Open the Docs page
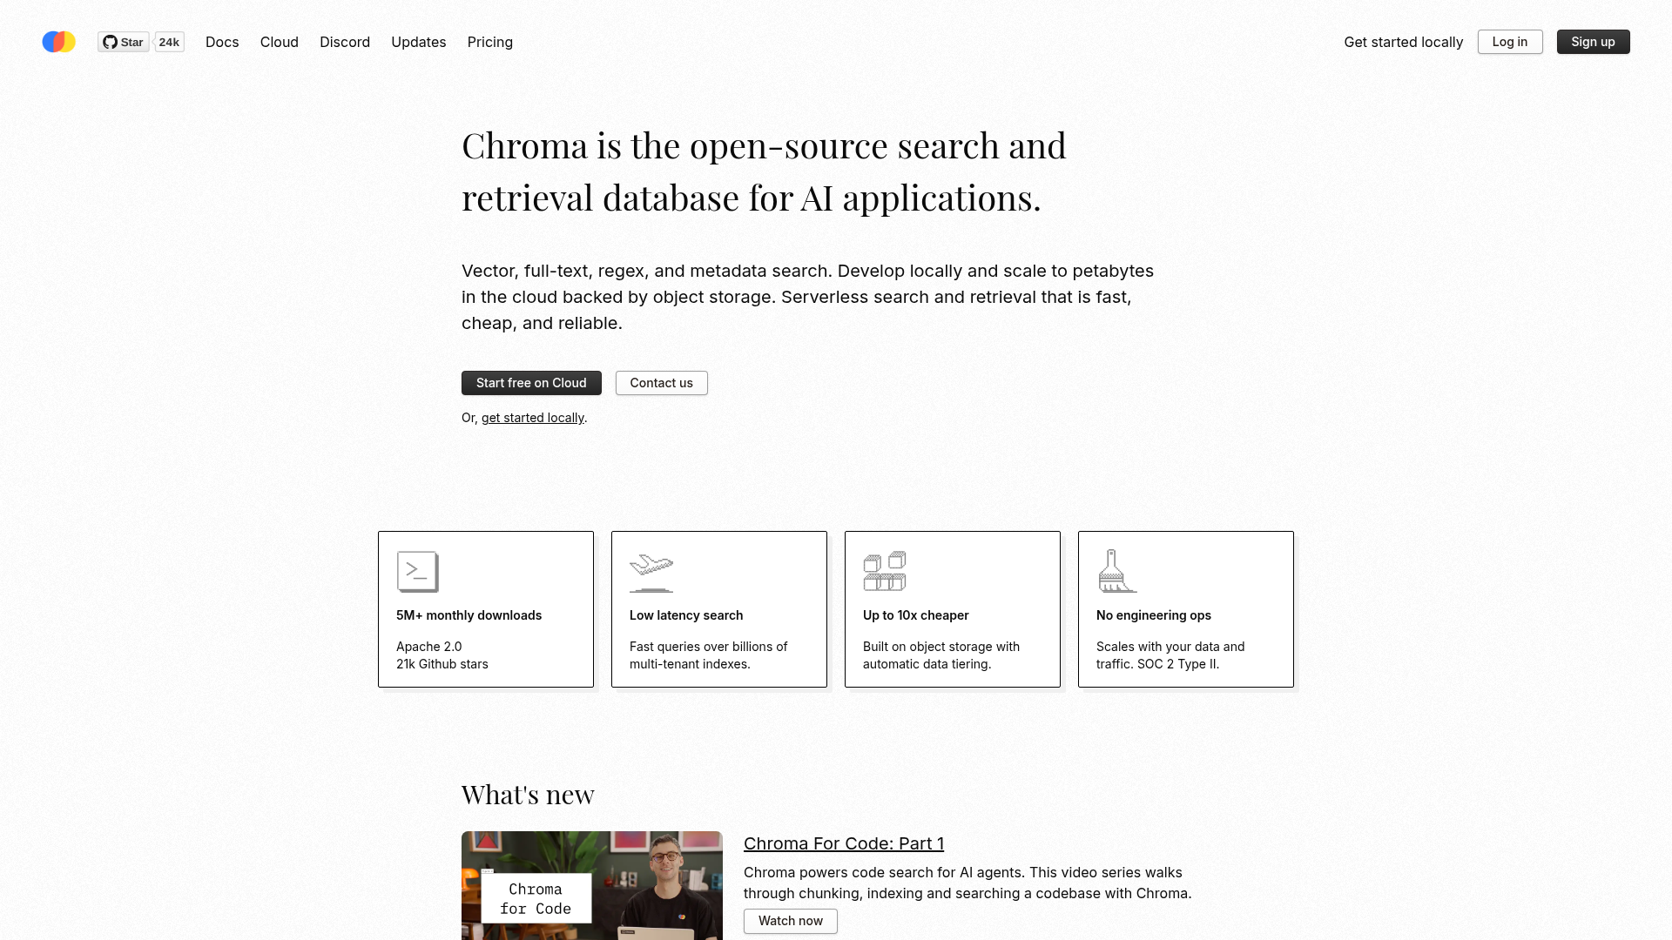This screenshot has height=940, width=1672. tap(222, 42)
